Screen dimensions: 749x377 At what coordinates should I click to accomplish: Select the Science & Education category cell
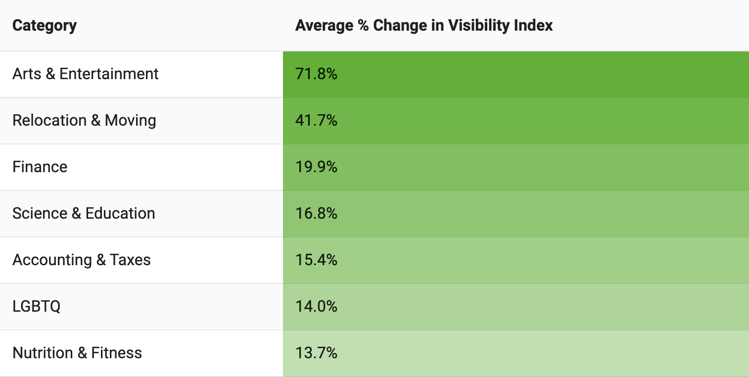pos(84,214)
